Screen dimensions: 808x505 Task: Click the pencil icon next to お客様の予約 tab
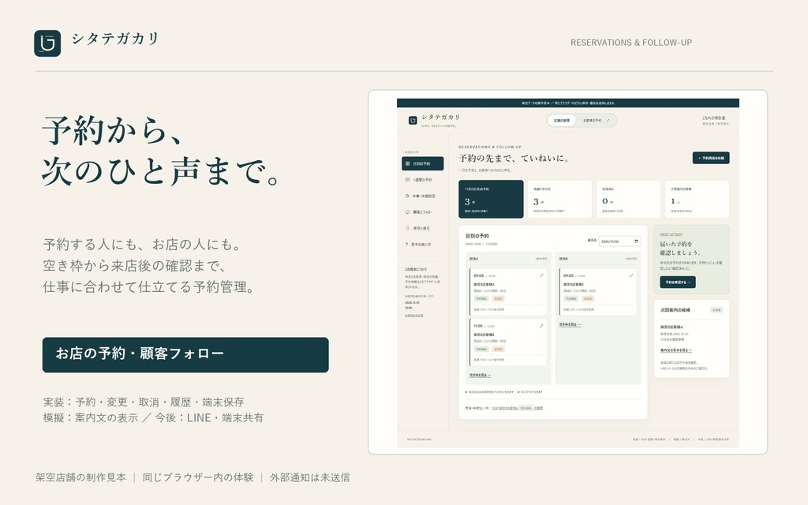[x=608, y=121]
